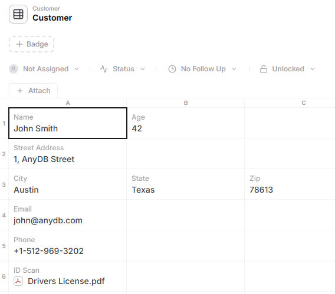335x294 pixels.
Task: Select the Zip cell with 78613
Action: click(x=290, y=184)
